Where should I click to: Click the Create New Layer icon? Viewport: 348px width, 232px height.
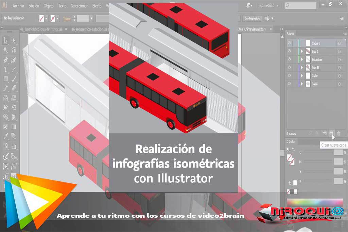[x=332, y=133]
